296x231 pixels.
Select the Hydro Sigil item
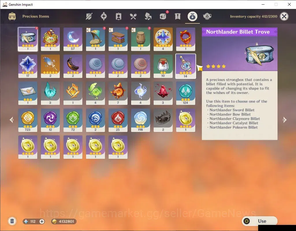95,120
